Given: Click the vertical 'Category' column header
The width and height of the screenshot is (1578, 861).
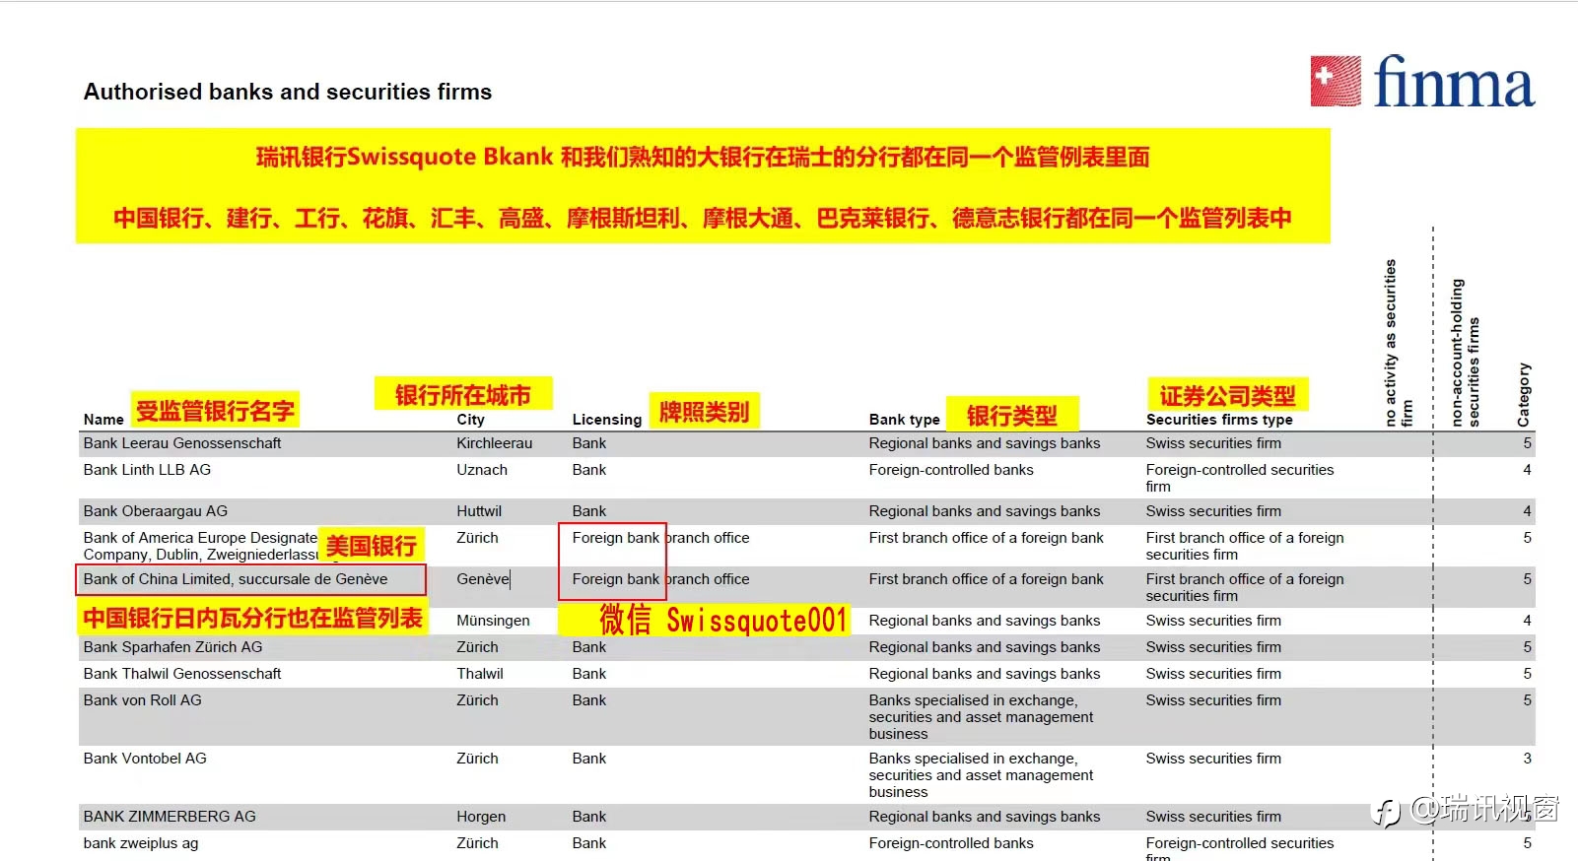Looking at the screenshot, I should coord(1524,394).
